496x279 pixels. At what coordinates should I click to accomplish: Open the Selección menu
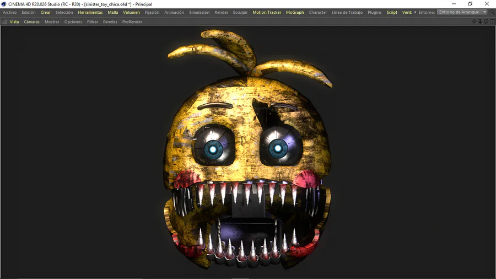(64, 12)
